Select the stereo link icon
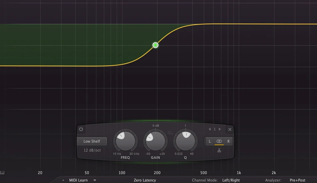This screenshot has height=183, width=317. tap(219, 141)
